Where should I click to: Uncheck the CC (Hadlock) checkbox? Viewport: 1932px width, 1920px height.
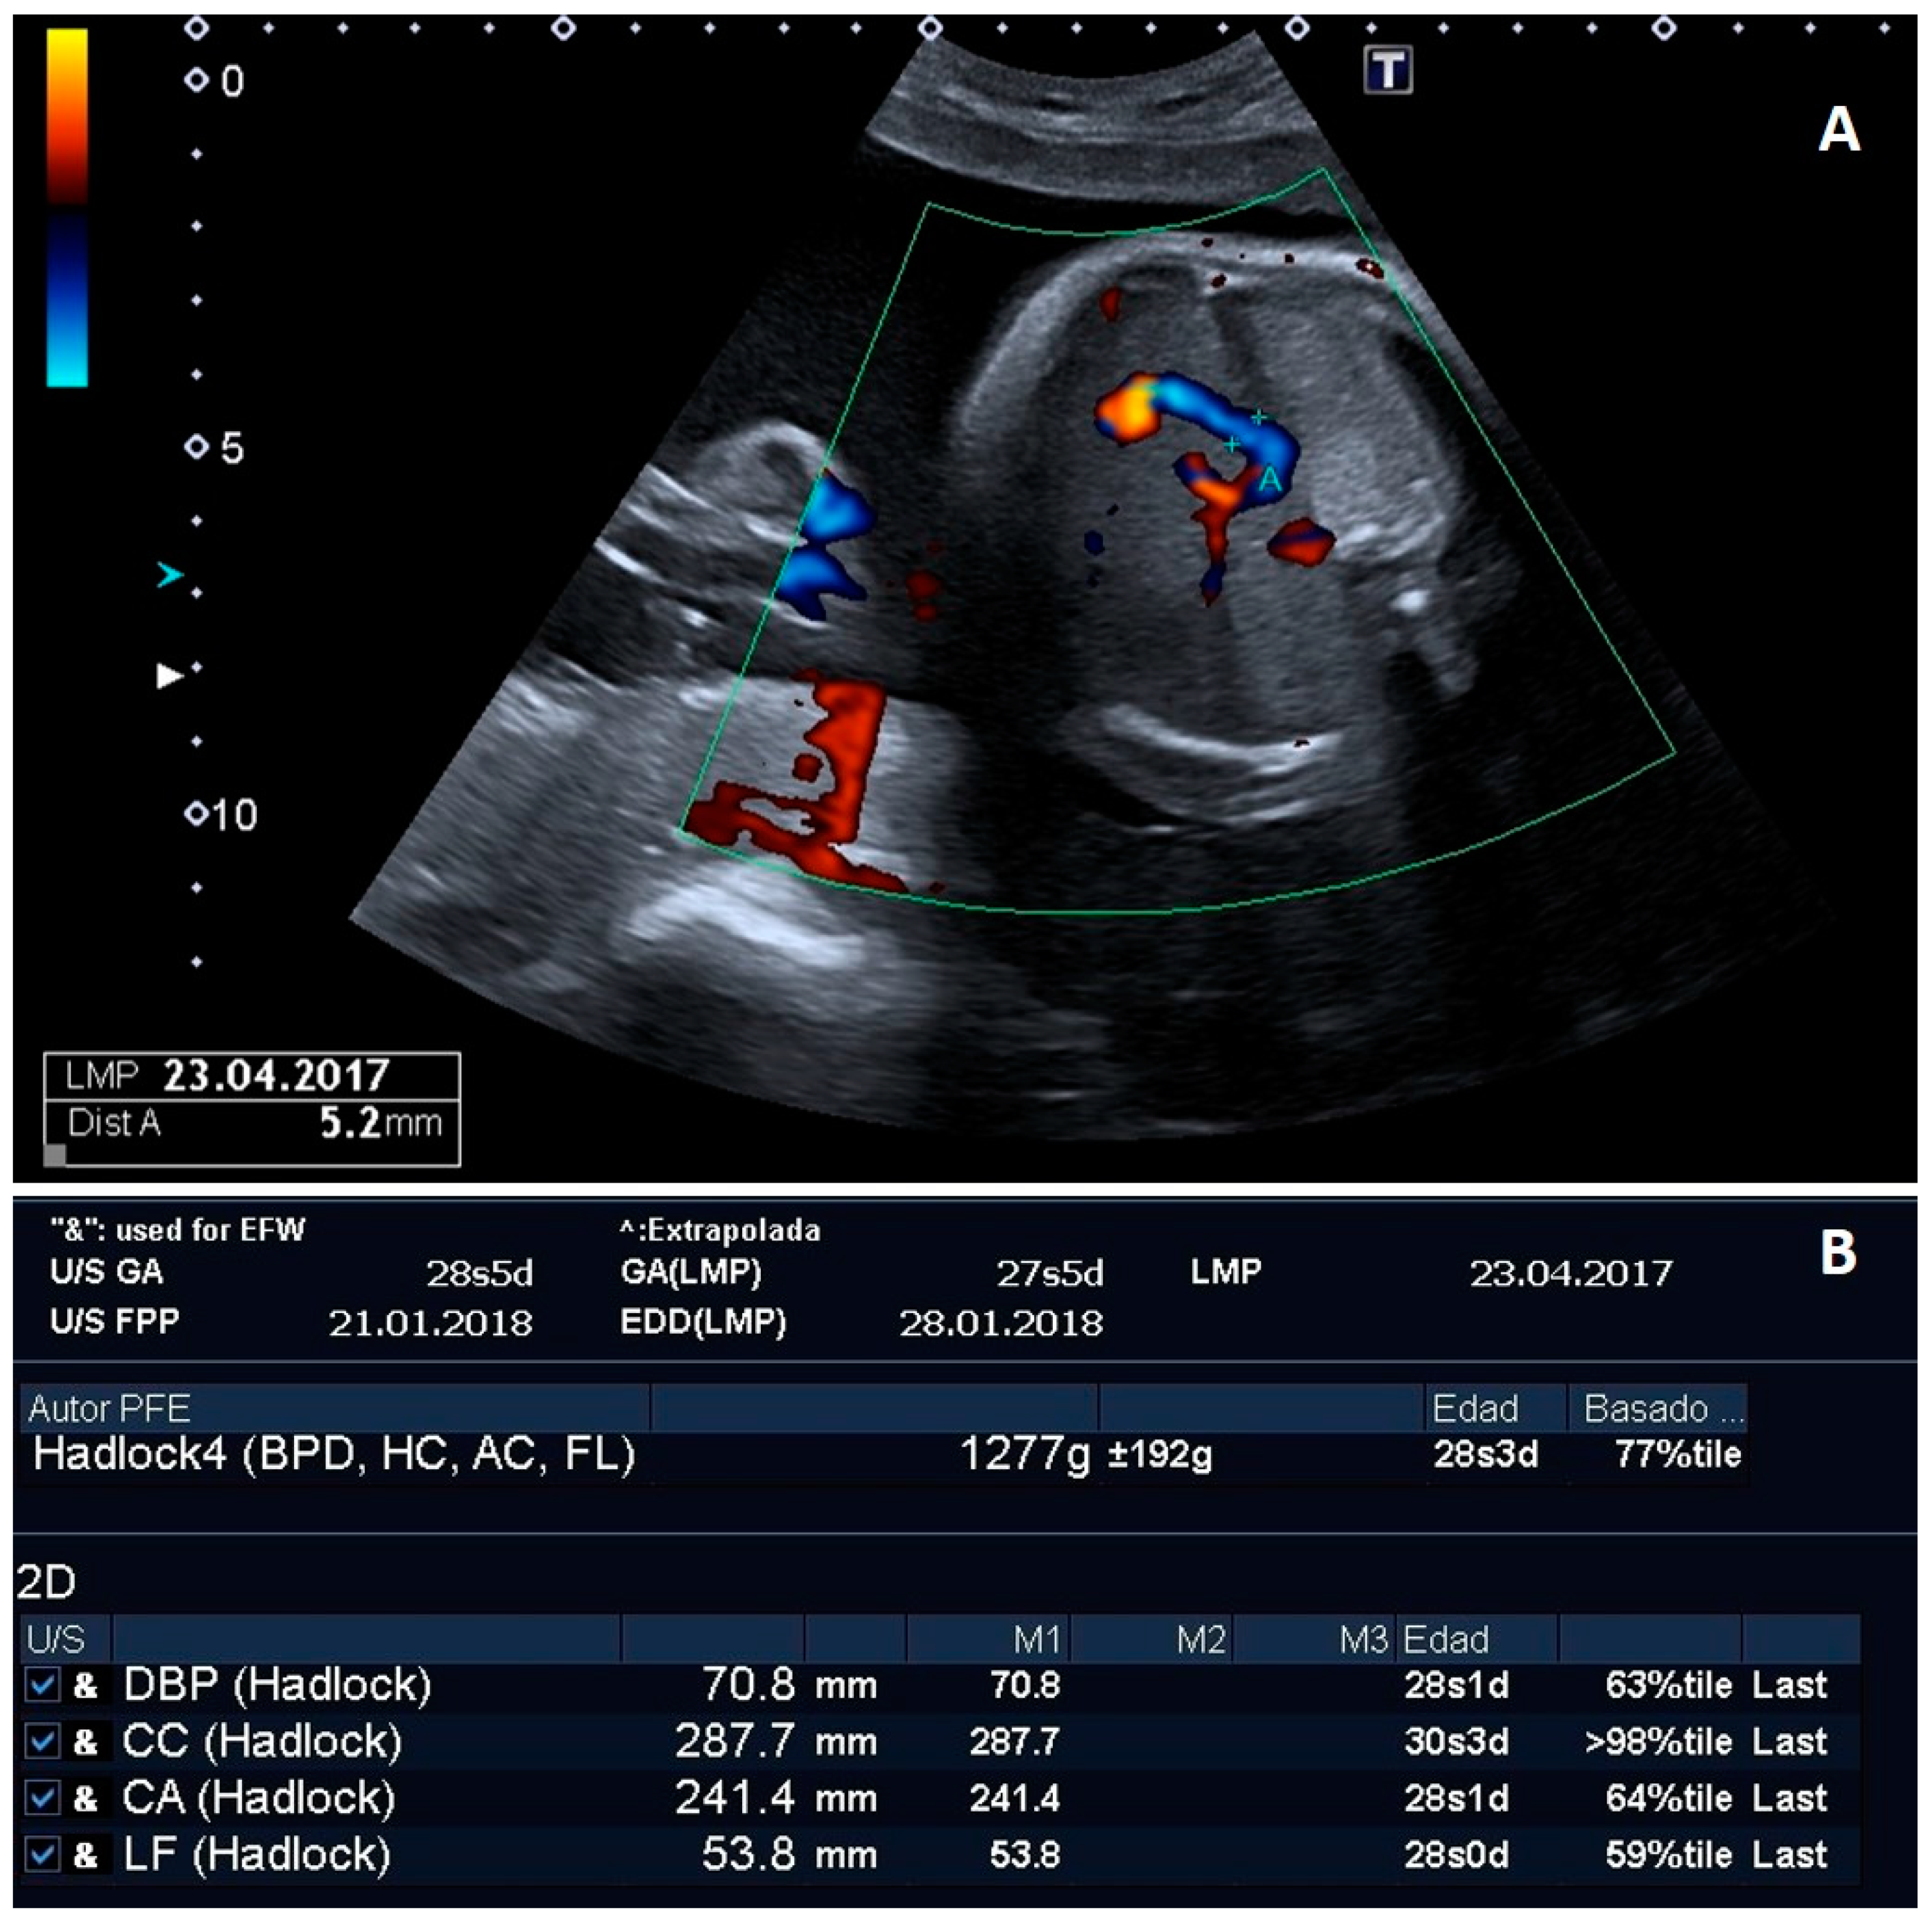[42, 1741]
